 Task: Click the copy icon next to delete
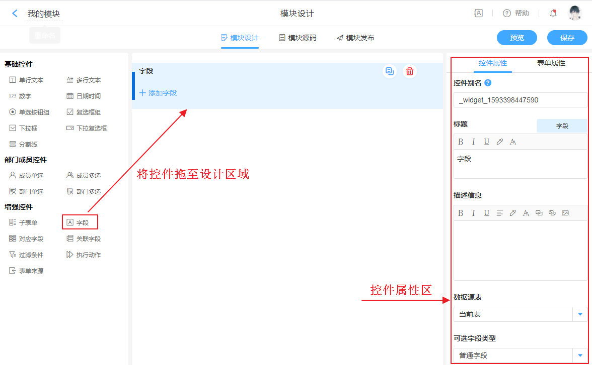point(389,71)
